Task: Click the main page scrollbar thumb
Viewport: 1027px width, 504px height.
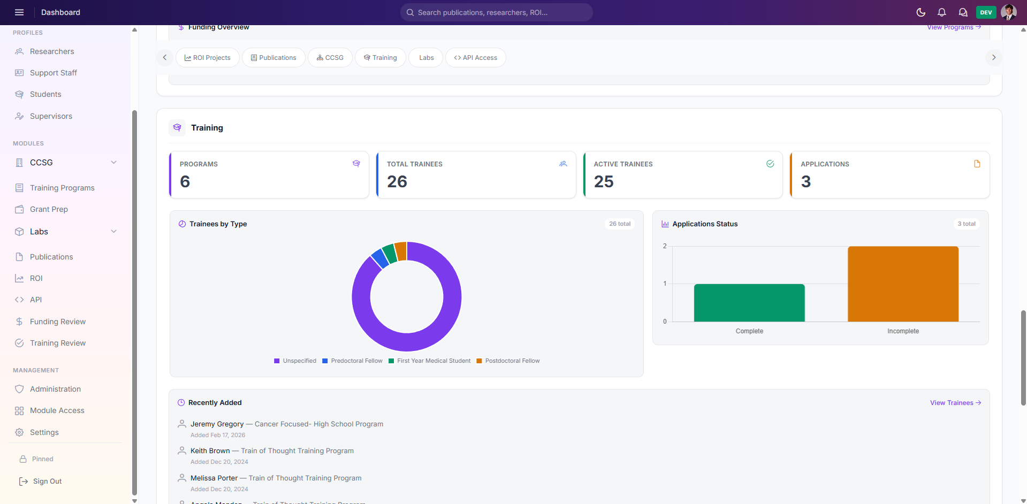Action: point(1023,357)
